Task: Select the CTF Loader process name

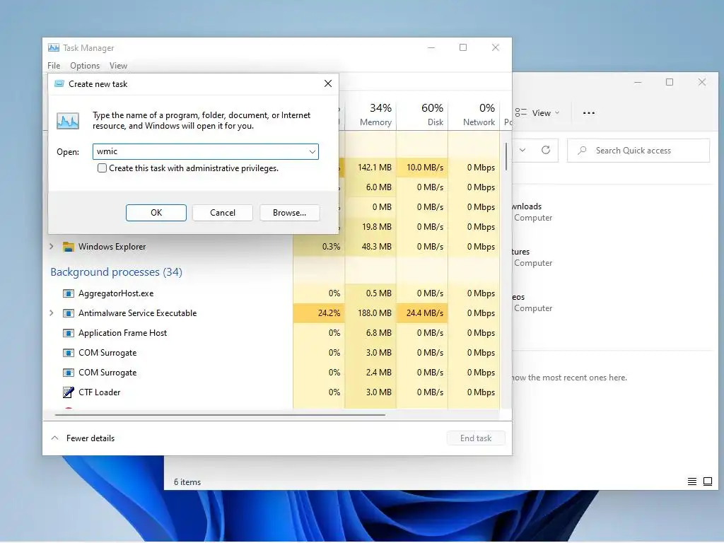Action: click(x=99, y=392)
